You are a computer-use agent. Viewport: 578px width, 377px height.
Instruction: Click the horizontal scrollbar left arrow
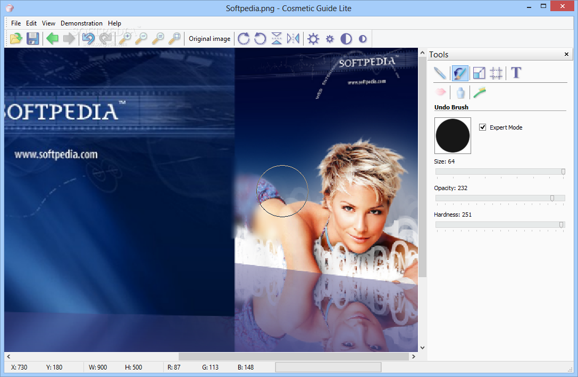coord(9,356)
